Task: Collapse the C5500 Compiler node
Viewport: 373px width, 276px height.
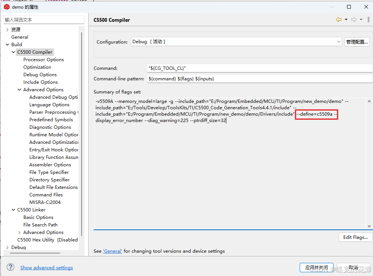Action: coord(13,52)
